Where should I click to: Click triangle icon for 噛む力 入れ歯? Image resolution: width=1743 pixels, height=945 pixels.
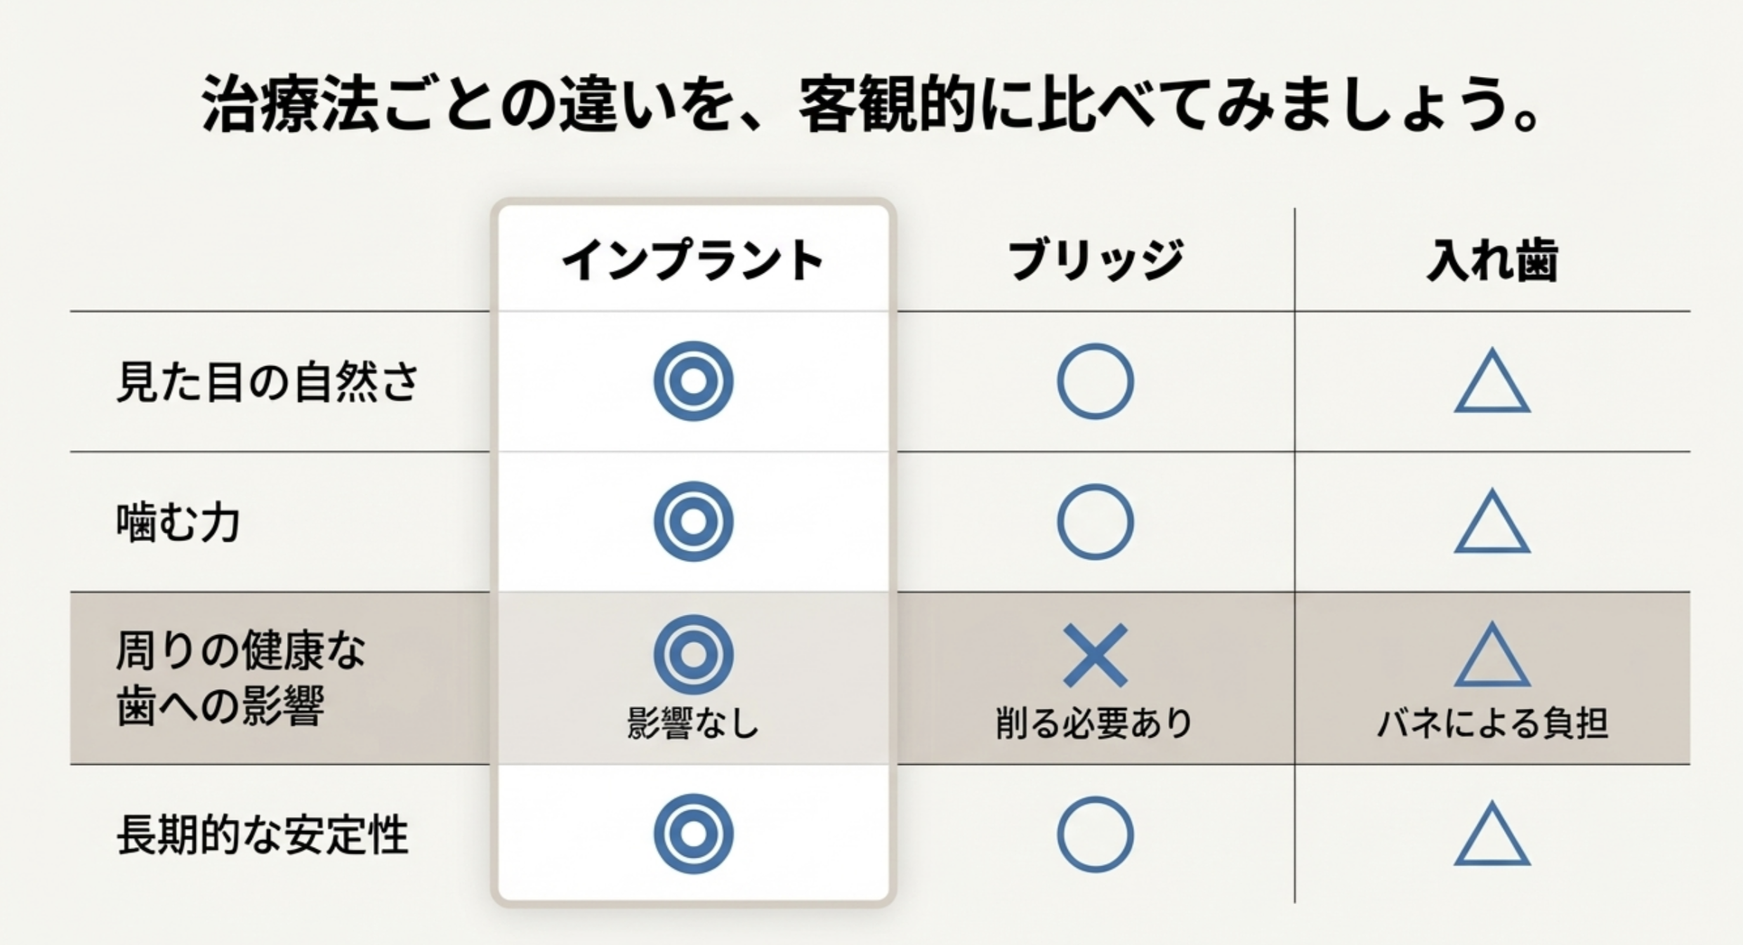pyautogui.click(x=1492, y=524)
